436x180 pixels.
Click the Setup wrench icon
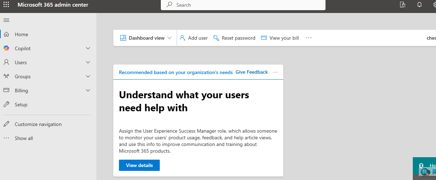pos(6,105)
